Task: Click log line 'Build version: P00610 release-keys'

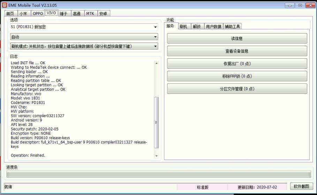Action: click(x=40, y=138)
